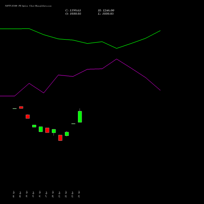The height and width of the screenshot is (204, 204).
Task: Click the open value O: 1030.05
Action: click(x=73, y=14)
